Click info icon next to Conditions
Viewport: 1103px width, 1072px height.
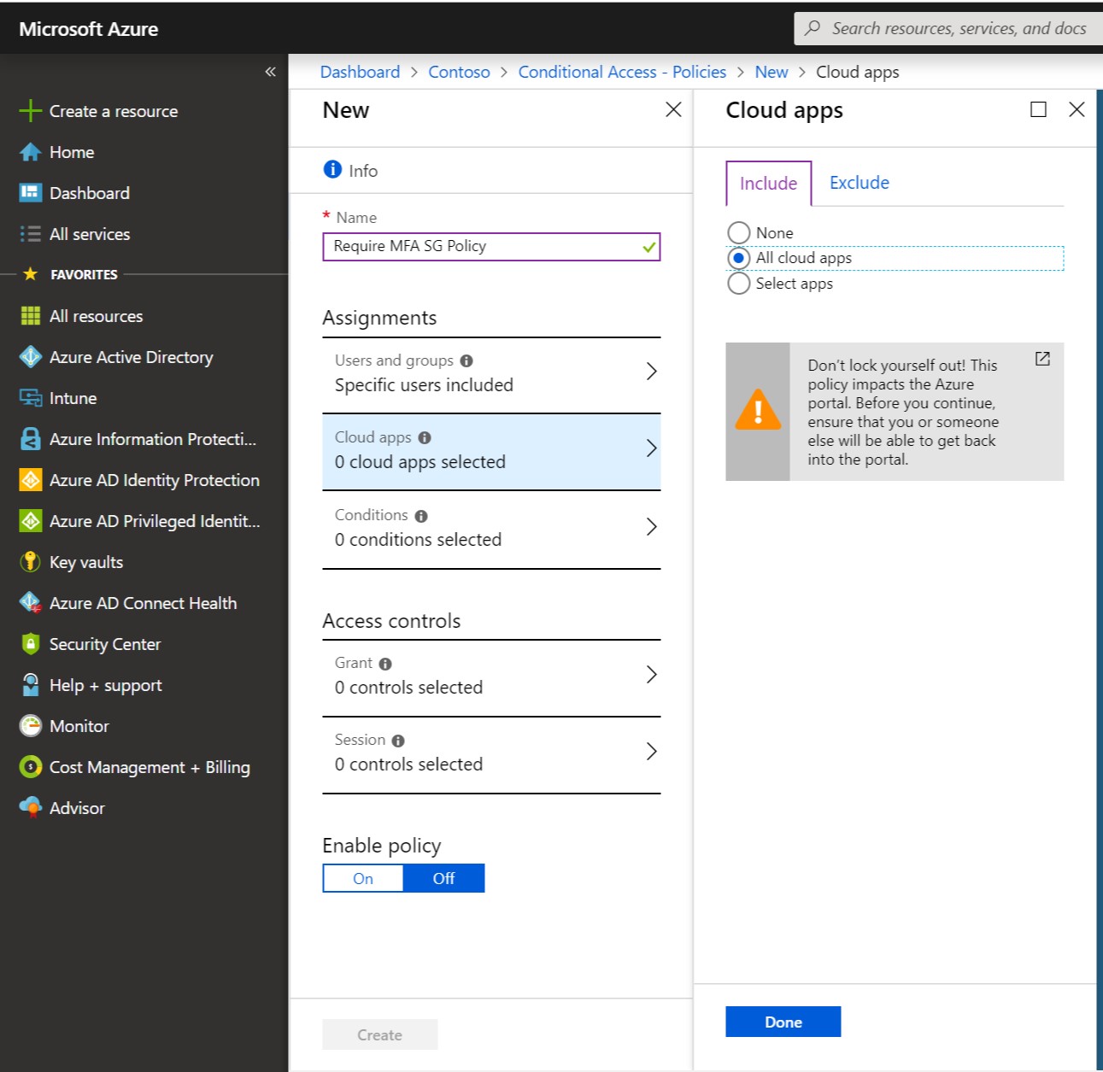[x=421, y=516]
